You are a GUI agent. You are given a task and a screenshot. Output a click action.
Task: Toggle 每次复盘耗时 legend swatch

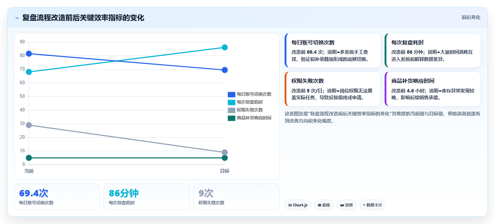232,102
